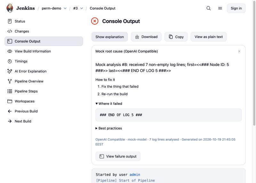Open the hamburger menu icon
Image resolution: width=256 pixels, height=183 pixels.
(220, 8)
